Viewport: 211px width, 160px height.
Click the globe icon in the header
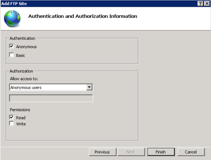tap(12, 19)
